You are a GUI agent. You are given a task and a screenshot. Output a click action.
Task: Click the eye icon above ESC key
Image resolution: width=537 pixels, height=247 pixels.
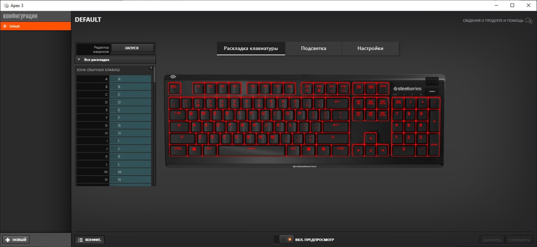[x=173, y=76]
